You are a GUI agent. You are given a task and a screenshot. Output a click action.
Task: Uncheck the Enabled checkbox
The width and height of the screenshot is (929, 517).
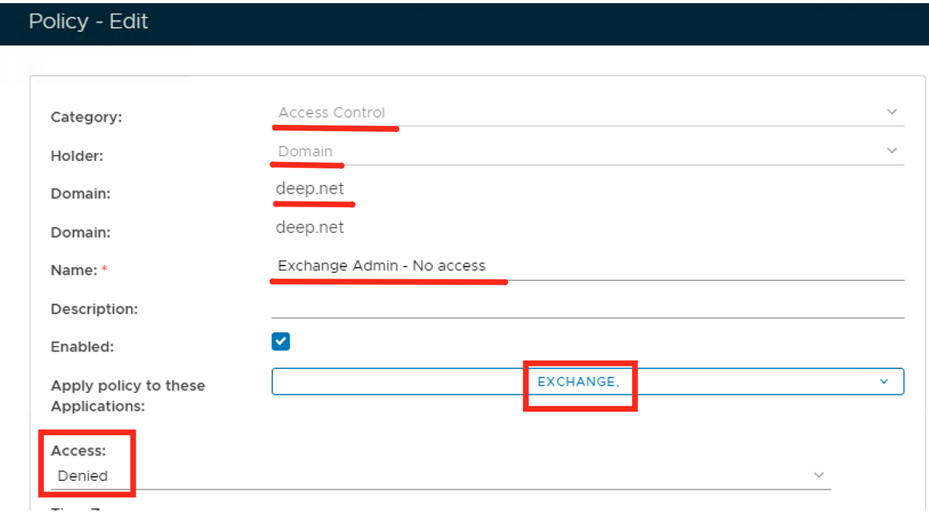coord(281,342)
